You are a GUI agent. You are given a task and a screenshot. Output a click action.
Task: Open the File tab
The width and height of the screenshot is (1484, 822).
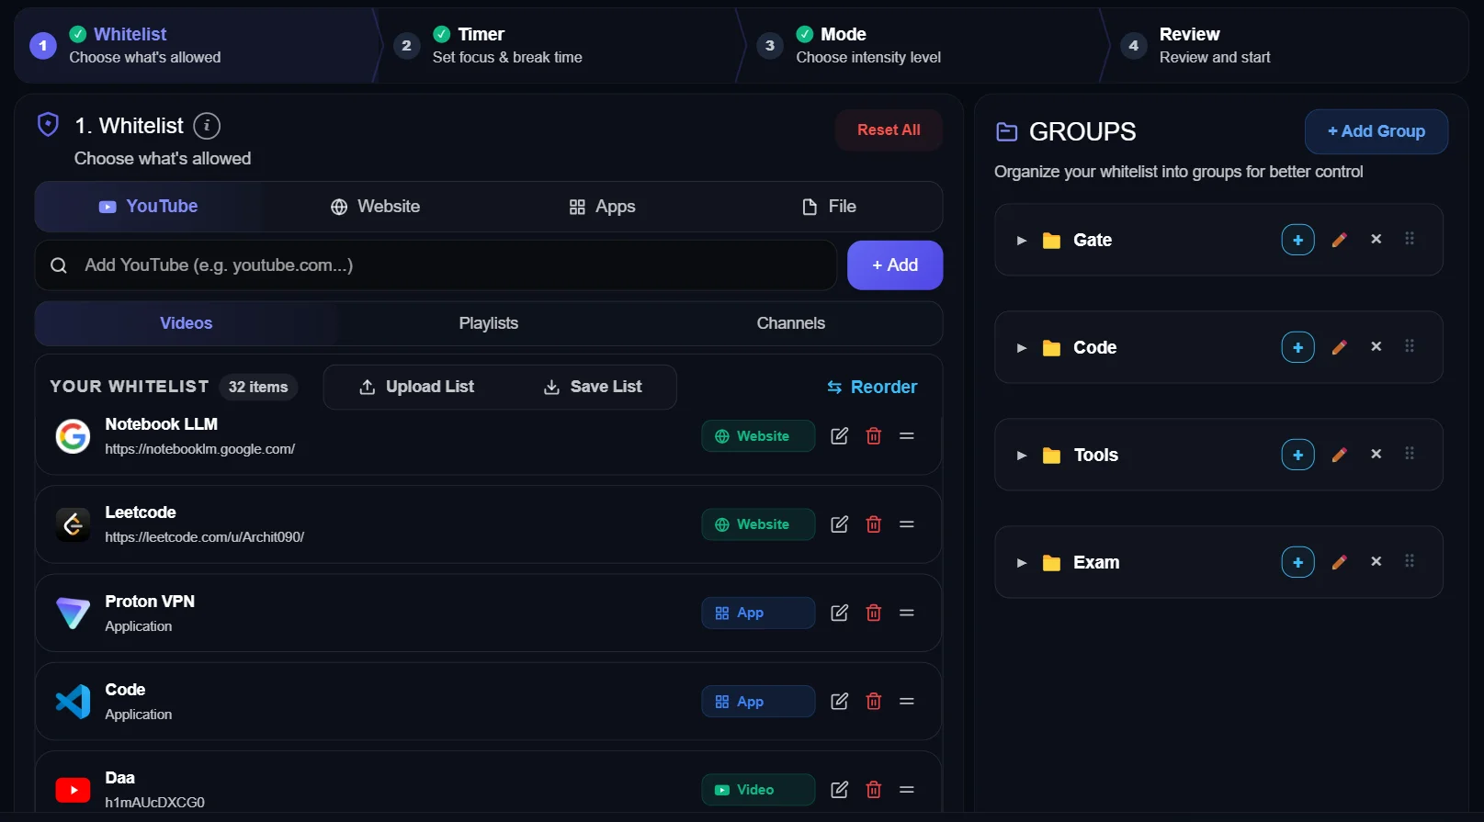tap(829, 207)
